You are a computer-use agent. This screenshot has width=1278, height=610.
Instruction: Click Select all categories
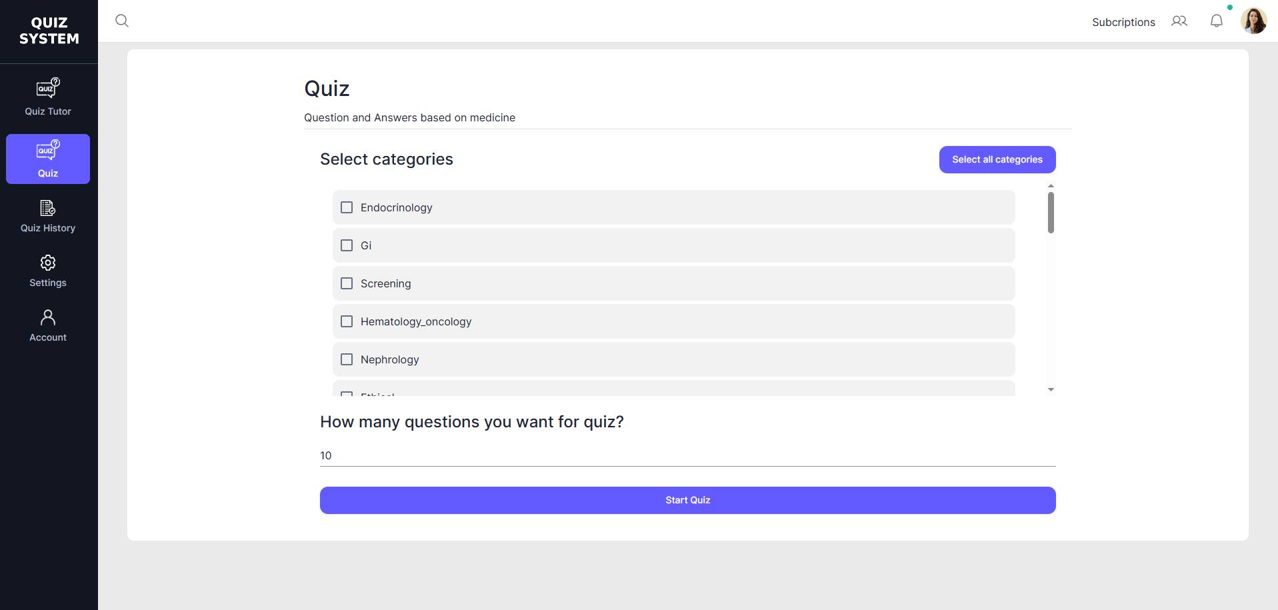pos(997,159)
